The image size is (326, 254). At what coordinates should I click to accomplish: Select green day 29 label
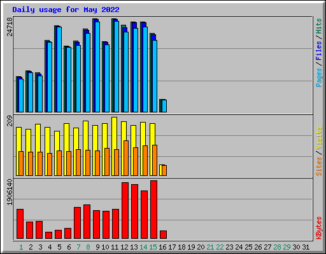[287, 247]
